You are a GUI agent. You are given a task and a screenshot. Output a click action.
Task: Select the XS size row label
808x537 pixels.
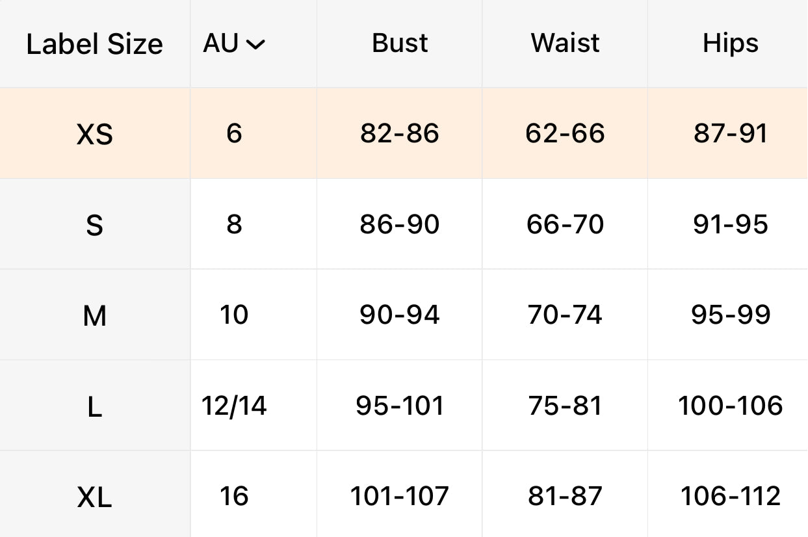(x=94, y=135)
